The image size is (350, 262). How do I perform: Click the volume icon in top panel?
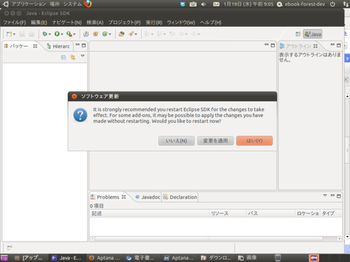[x=204, y=4]
